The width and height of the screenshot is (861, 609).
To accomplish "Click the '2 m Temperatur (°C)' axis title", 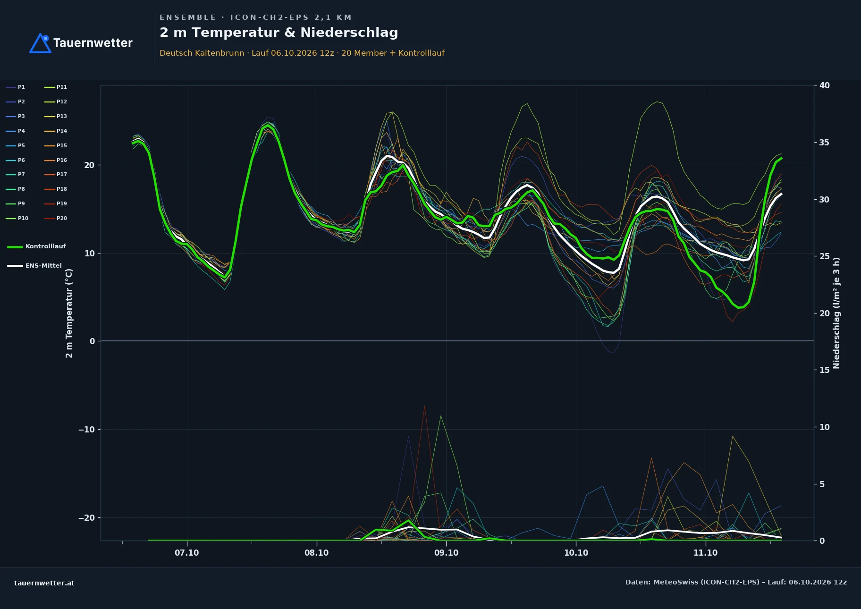I will point(69,313).
